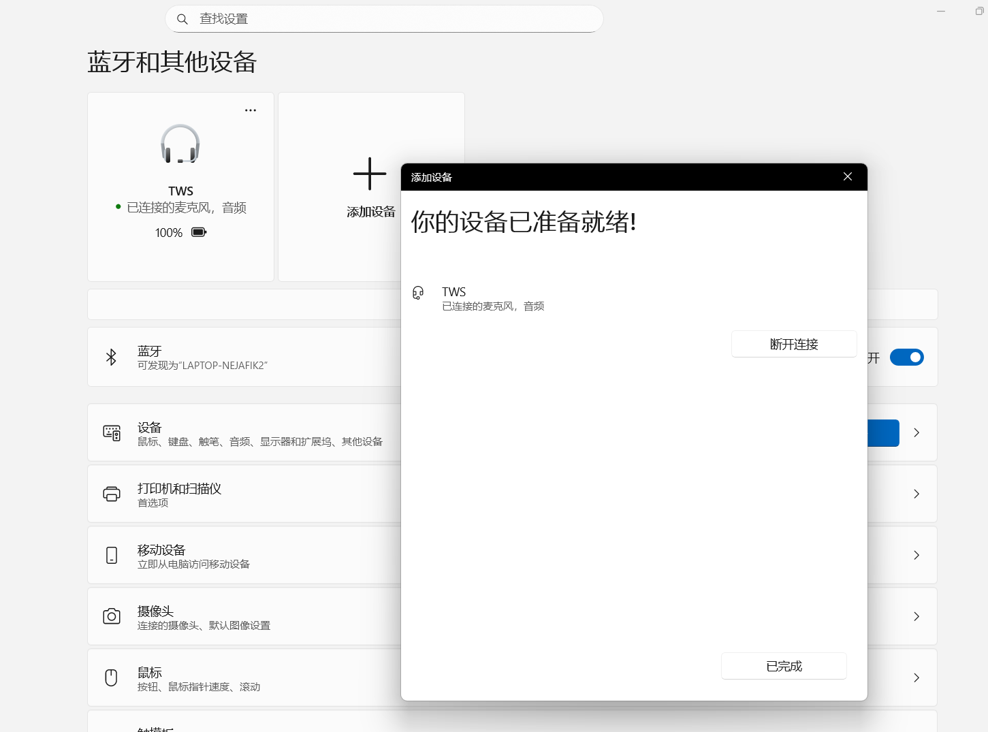Click the blue button in 设备 row
This screenshot has width=988, height=732.
point(883,433)
